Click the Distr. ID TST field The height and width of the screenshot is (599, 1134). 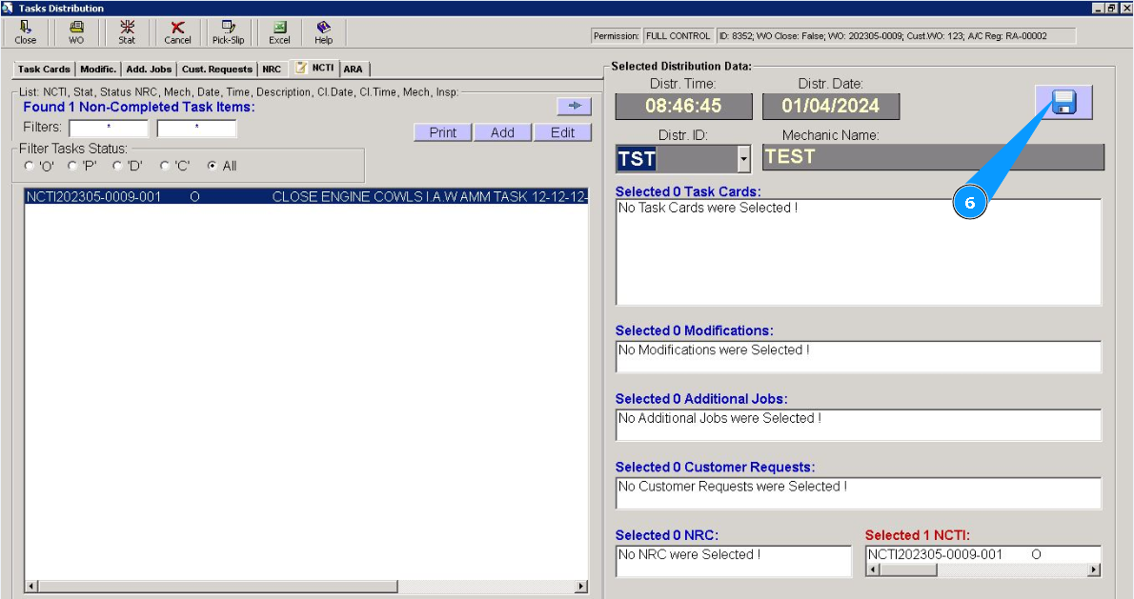(677, 158)
